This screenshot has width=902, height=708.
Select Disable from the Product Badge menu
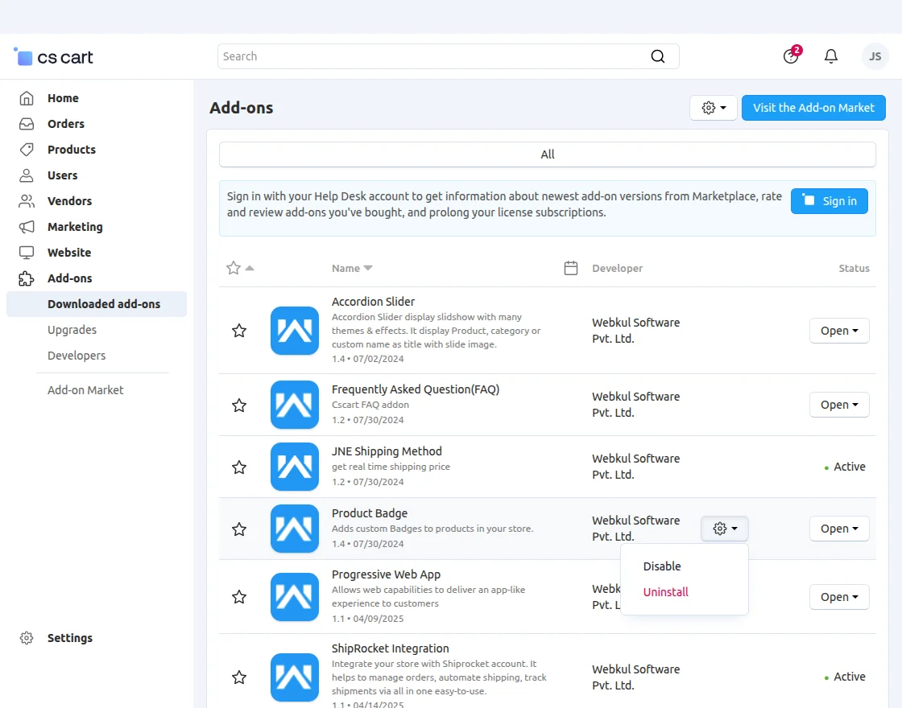662,566
